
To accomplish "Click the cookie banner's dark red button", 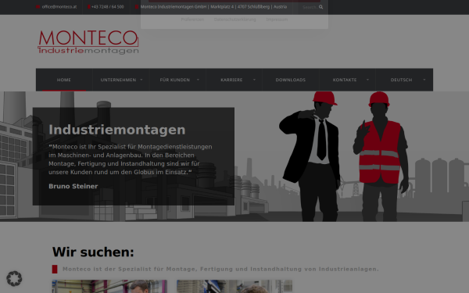I will point(234,2).
